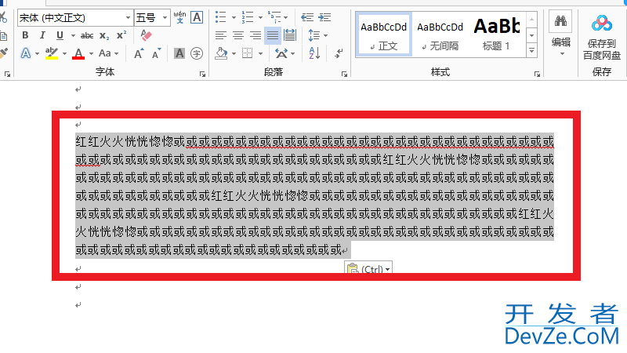This screenshot has width=627, height=353.
Task: Apply red font color
Action: pyautogui.click(x=78, y=53)
